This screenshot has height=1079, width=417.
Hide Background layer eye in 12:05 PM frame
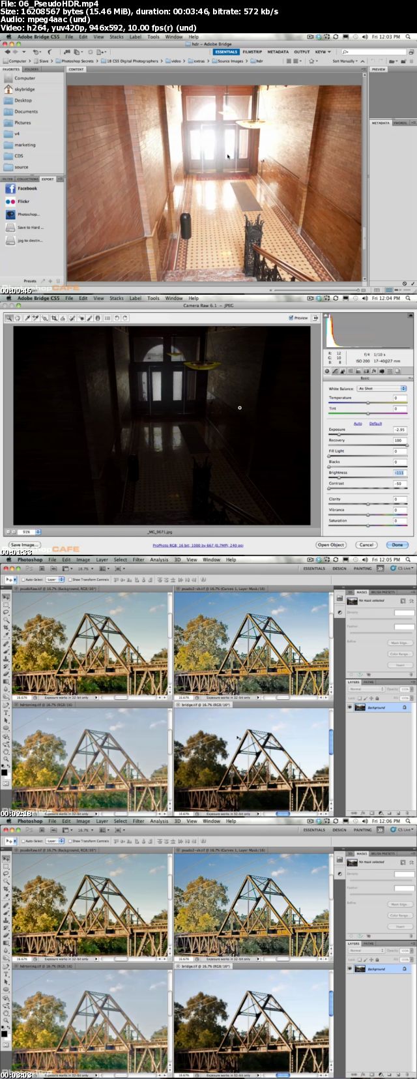pos(350,707)
